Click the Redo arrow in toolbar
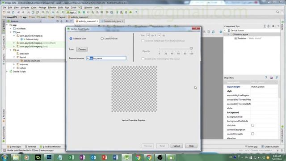286x161 pixels. (23, 12)
